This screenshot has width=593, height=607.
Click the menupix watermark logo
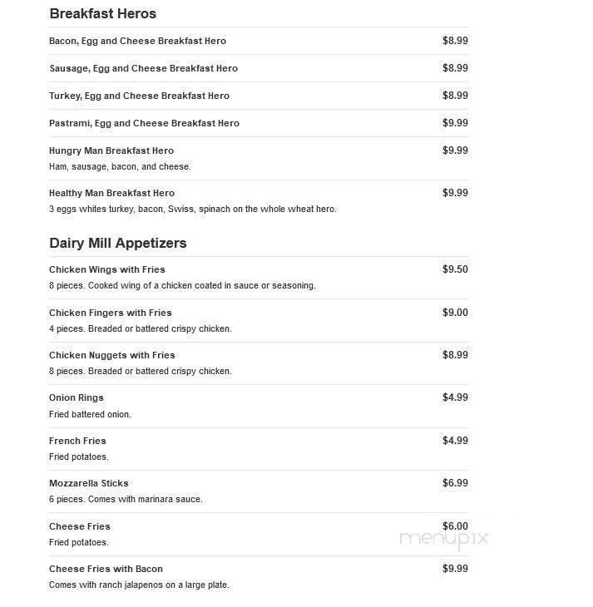click(x=444, y=539)
